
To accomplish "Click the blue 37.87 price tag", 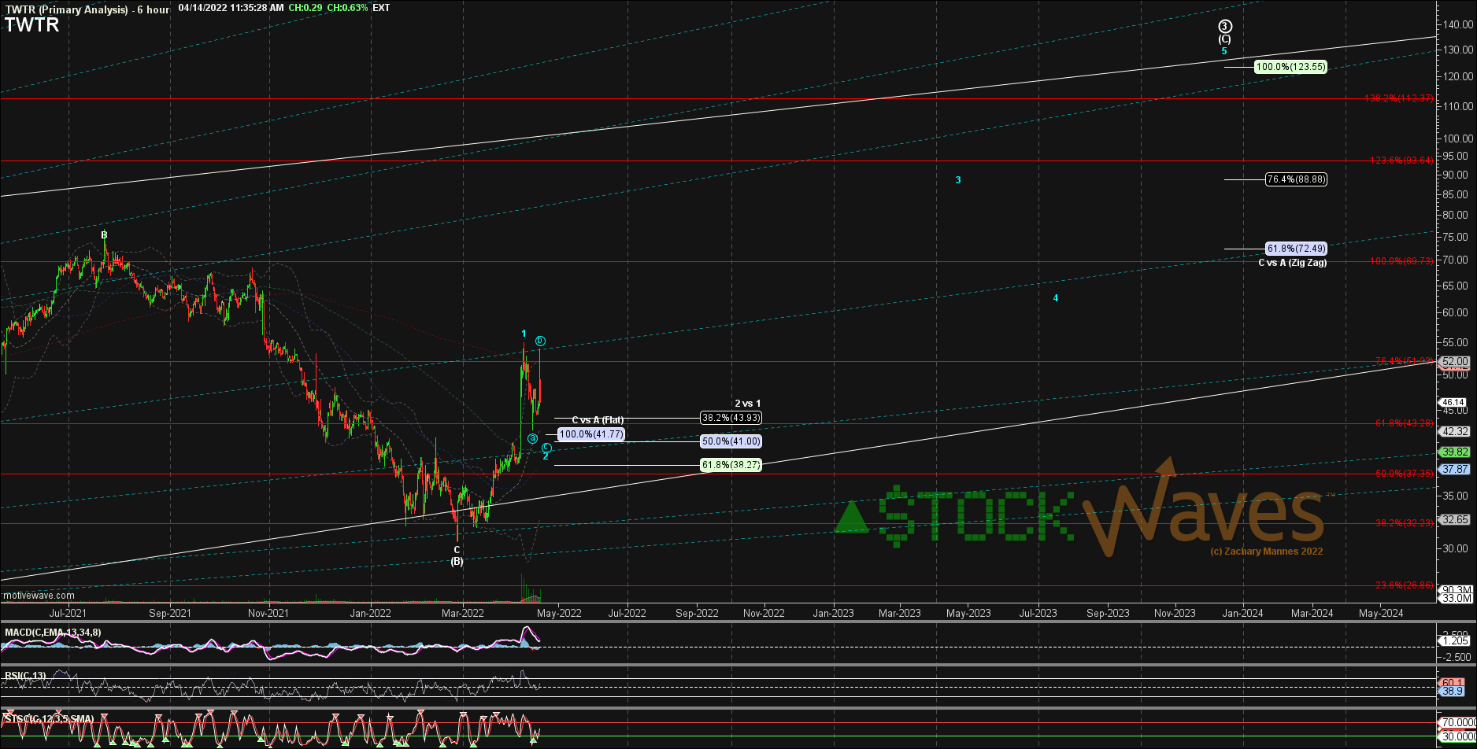I will [x=1454, y=469].
